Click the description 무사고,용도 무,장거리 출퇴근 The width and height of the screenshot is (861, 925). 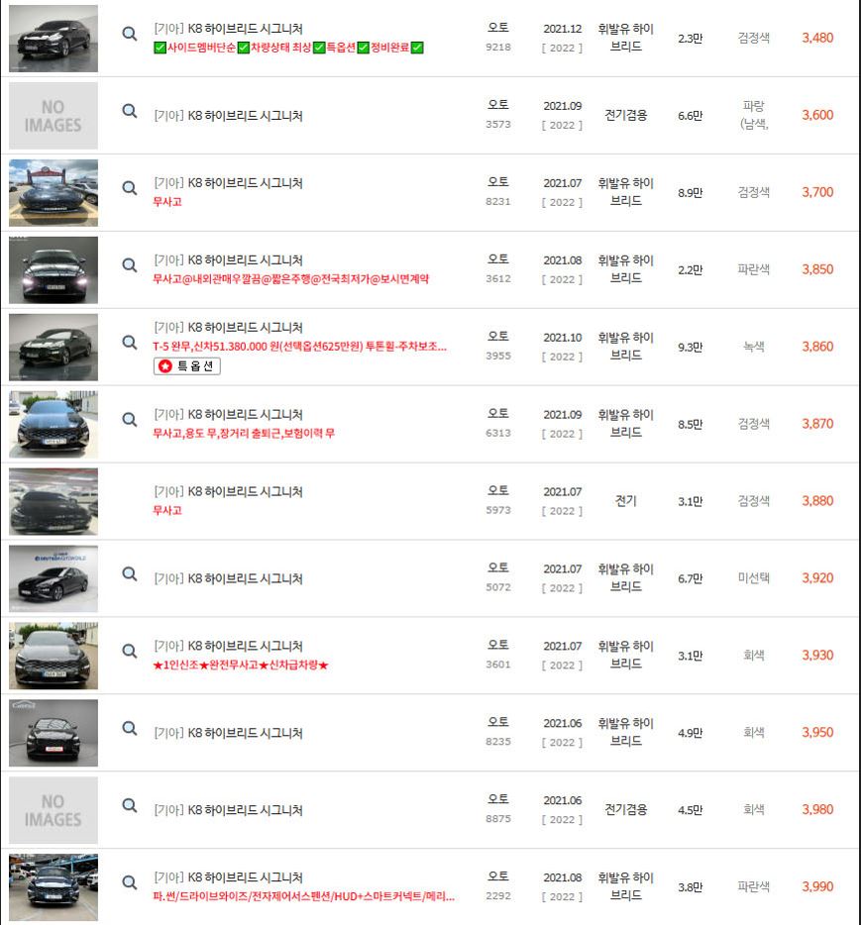244,433
